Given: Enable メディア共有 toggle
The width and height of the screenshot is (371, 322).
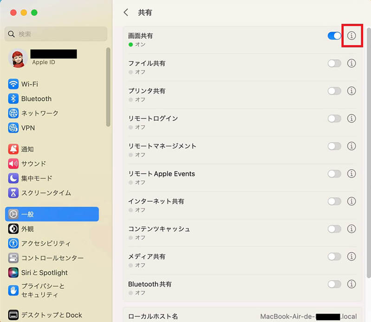Looking at the screenshot, I should coord(334,256).
